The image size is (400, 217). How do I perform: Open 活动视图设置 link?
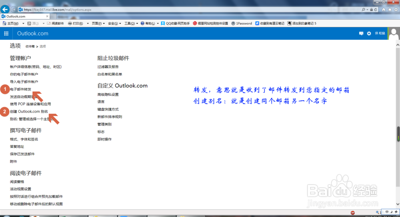pyautogui.click(x=20, y=189)
